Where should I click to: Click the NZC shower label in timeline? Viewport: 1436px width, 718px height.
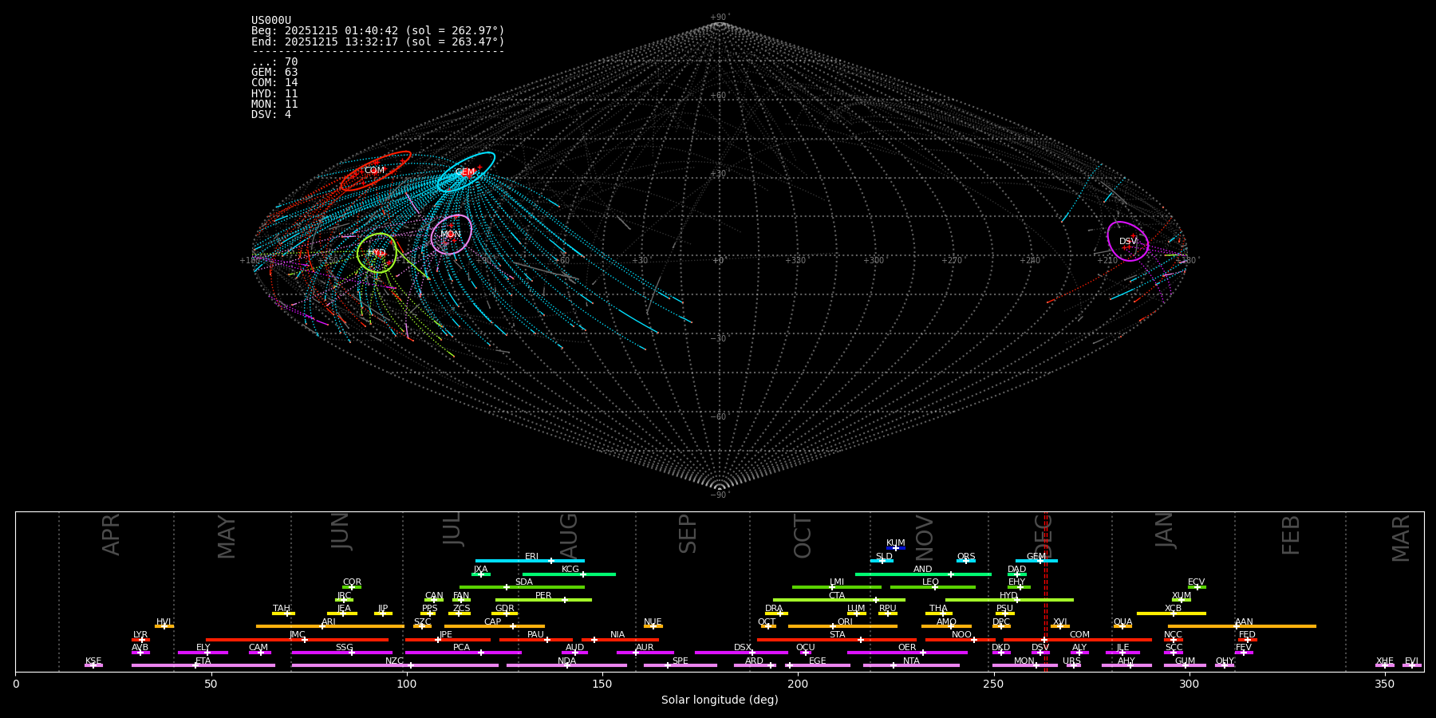[395, 661]
